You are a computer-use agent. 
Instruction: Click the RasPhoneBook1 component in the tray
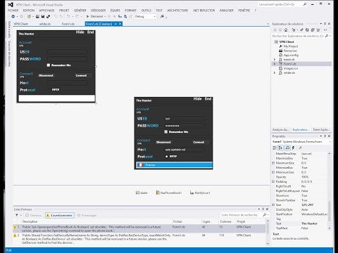pyautogui.click(x=169, y=193)
